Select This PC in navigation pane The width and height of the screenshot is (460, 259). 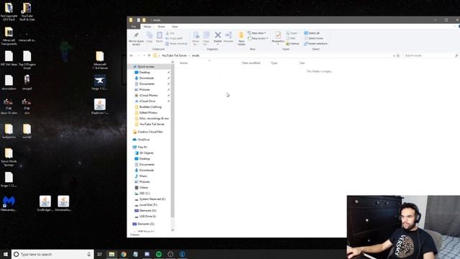142,147
